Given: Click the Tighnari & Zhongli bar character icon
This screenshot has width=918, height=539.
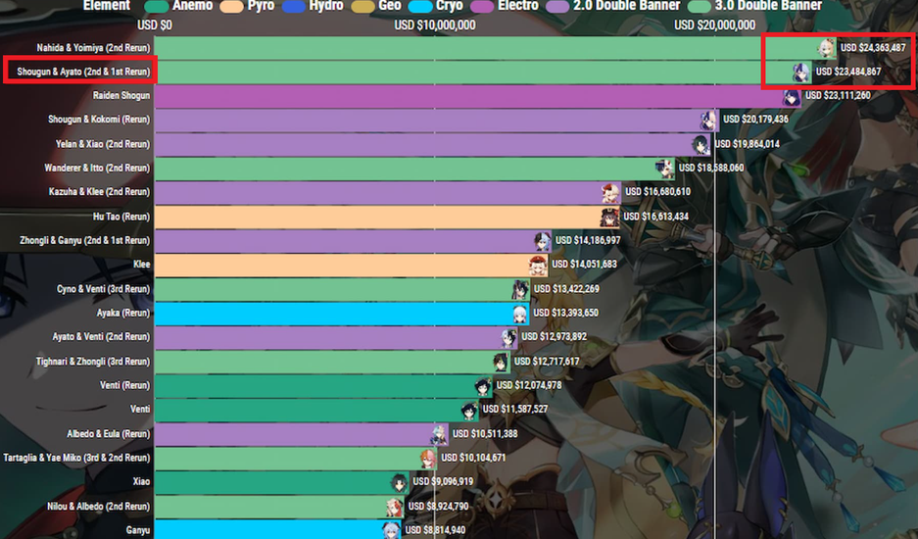Looking at the screenshot, I should pos(501,362).
